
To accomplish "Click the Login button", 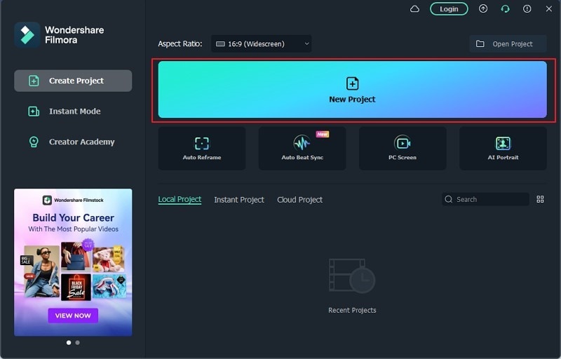I will coord(449,9).
